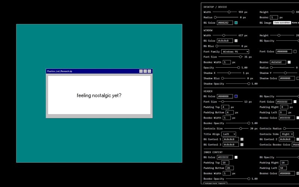Click the BG Control 2 color field
The width and height of the screenshot is (299, 187).
[287, 139]
